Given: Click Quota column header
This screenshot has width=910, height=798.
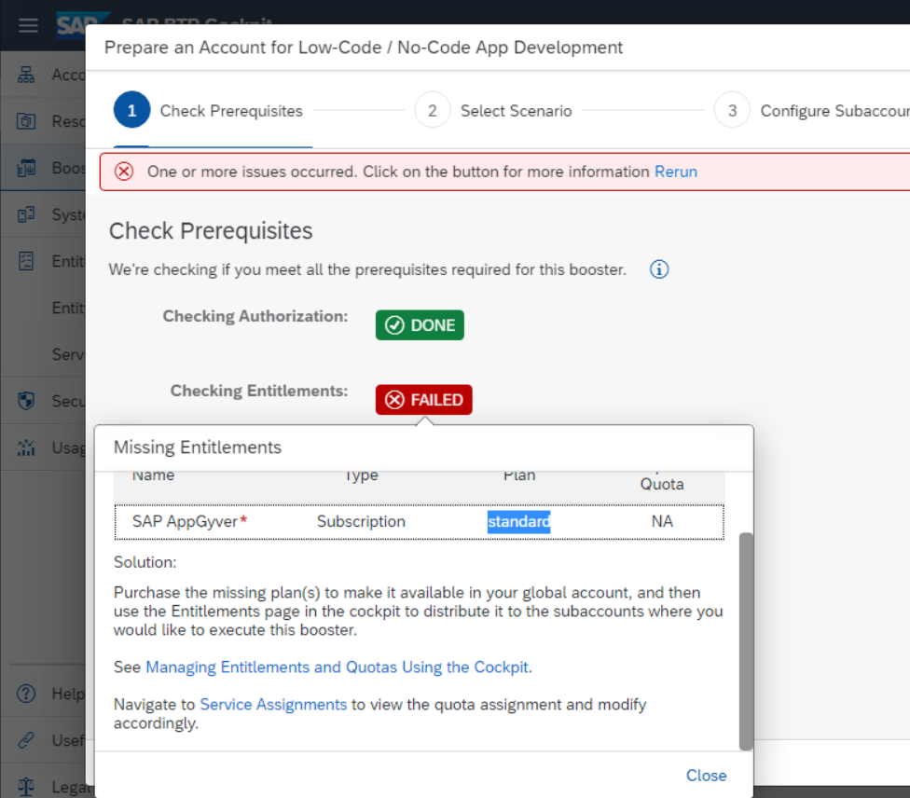Looking at the screenshot, I should pyautogui.click(x=662, y=484).
